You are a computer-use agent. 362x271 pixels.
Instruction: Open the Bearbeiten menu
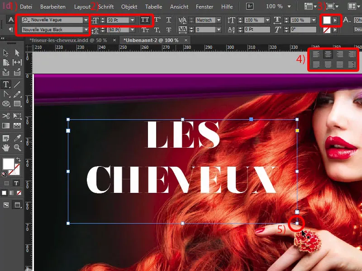point(52,7)
